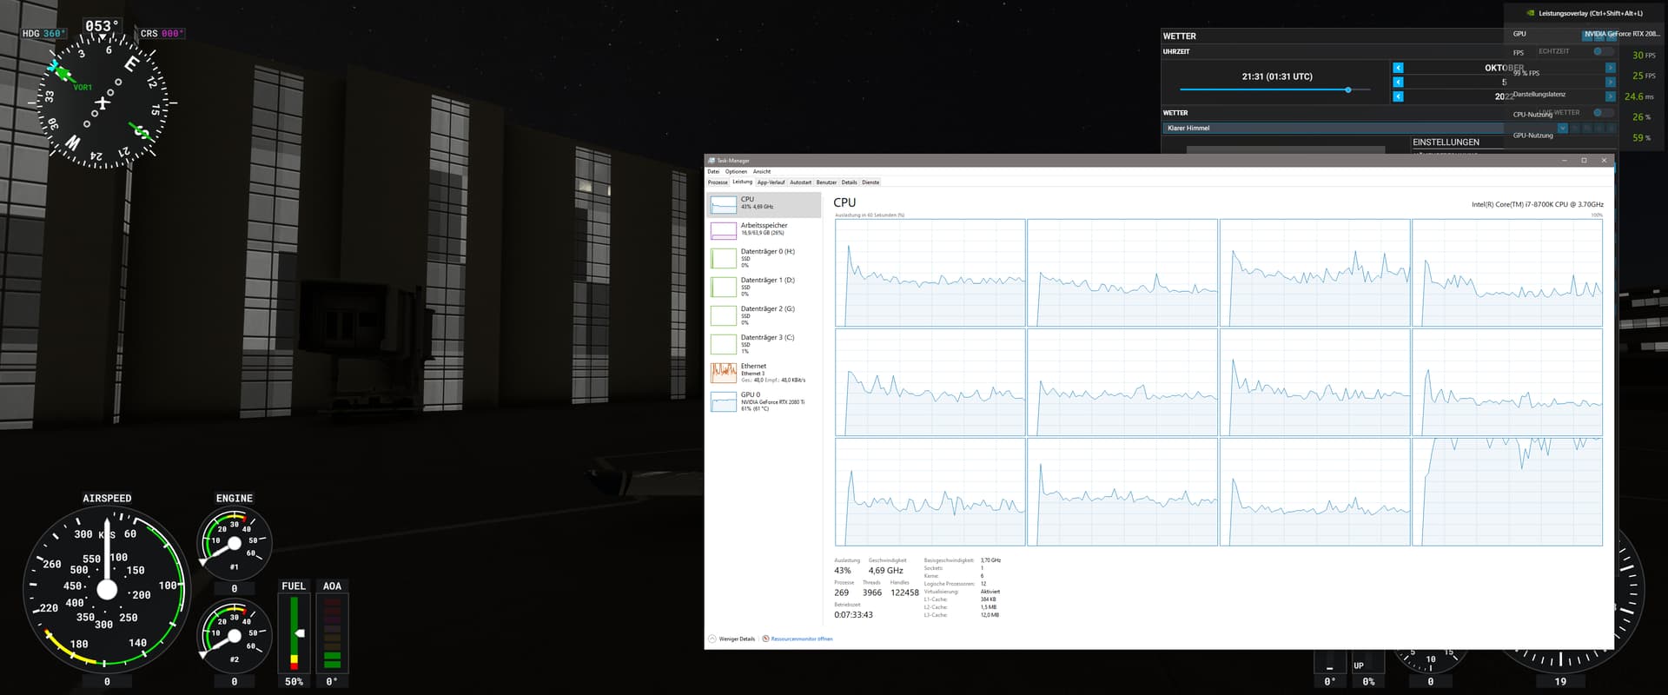Switch to the Leistung tab
The image size is (1668, 695).
pos(742,182)
